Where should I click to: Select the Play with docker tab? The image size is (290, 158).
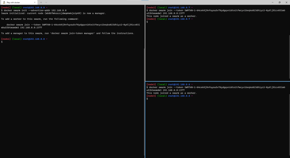click(x=19, y=2)
